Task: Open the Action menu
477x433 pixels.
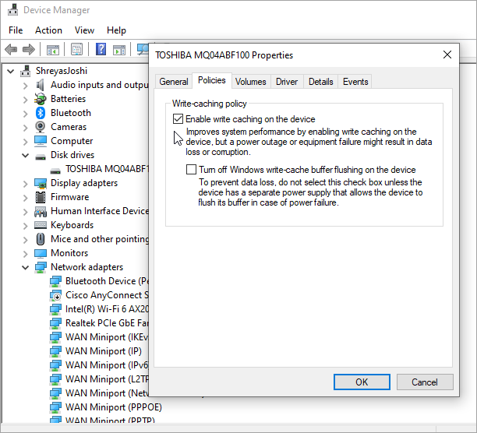Action: click(x=48, y=30)
